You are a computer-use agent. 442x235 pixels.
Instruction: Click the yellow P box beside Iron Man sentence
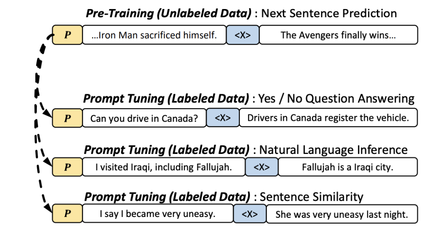click(68, 35)
